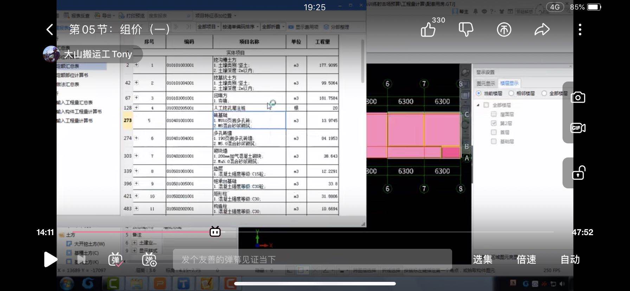Open the danmaku settings icon
Screen dimensions: 630x291
pos(149,259)
